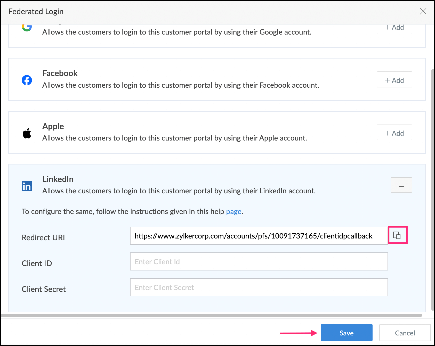Click the Google logo icon
This screenshot has height=346, width=435.
pyautogui.click(x=27, y=27)
